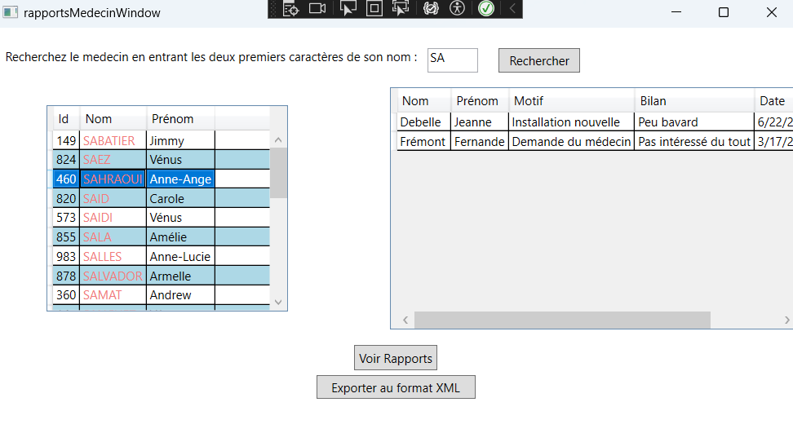Screen dimensions: 793x442
Task: Click the reports grid horizontal scrollbar thumb
Action: (x=562, y=320)
